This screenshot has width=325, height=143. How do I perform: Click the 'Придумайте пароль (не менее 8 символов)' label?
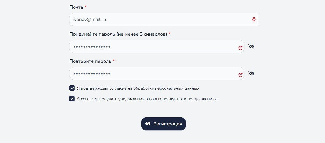[118, 34]
